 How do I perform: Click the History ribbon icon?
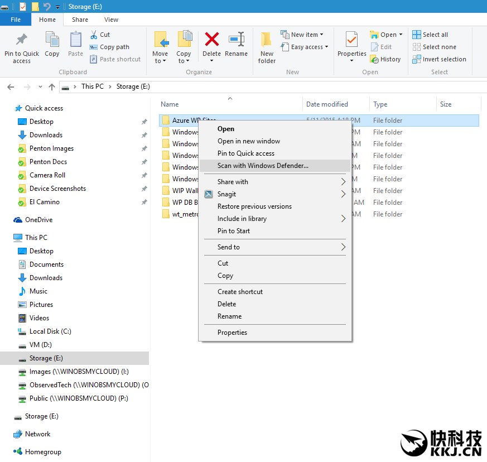tap(374, 59)
